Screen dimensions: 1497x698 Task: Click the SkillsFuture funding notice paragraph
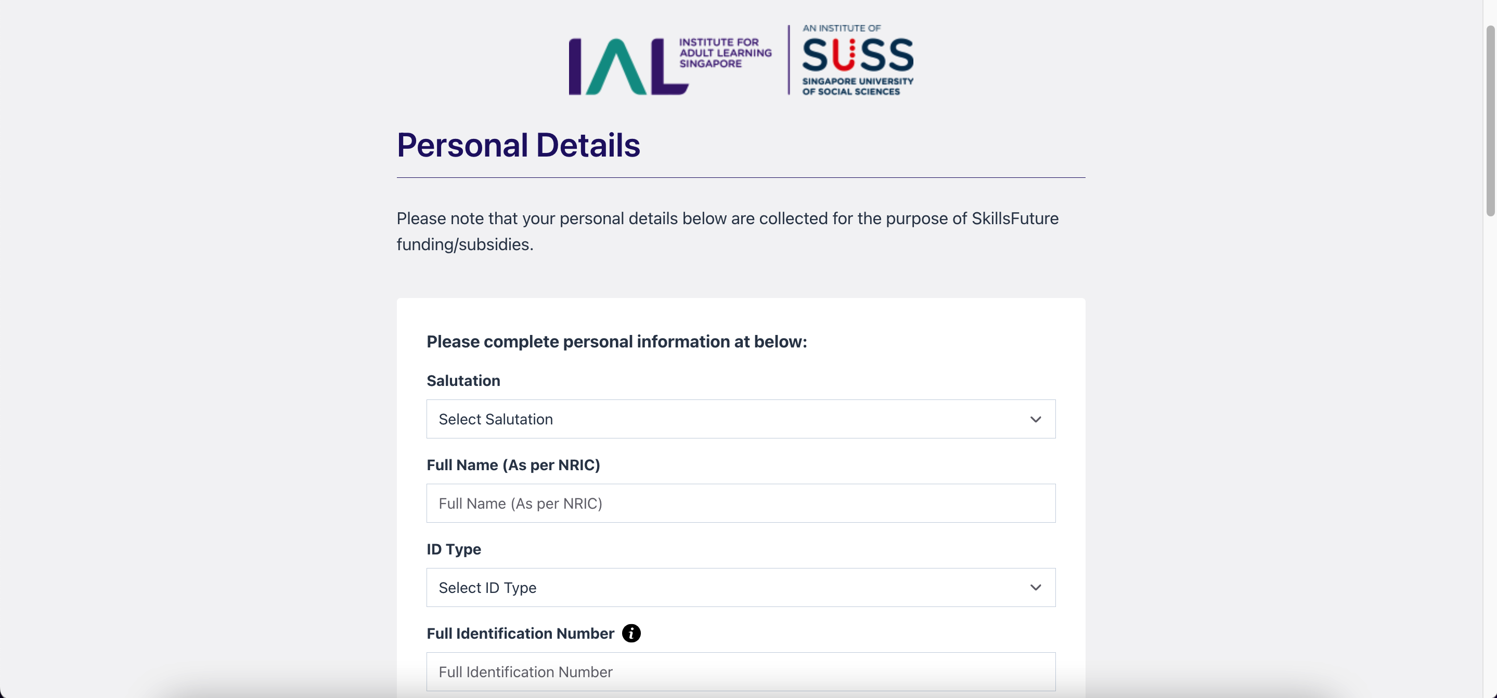728,231
